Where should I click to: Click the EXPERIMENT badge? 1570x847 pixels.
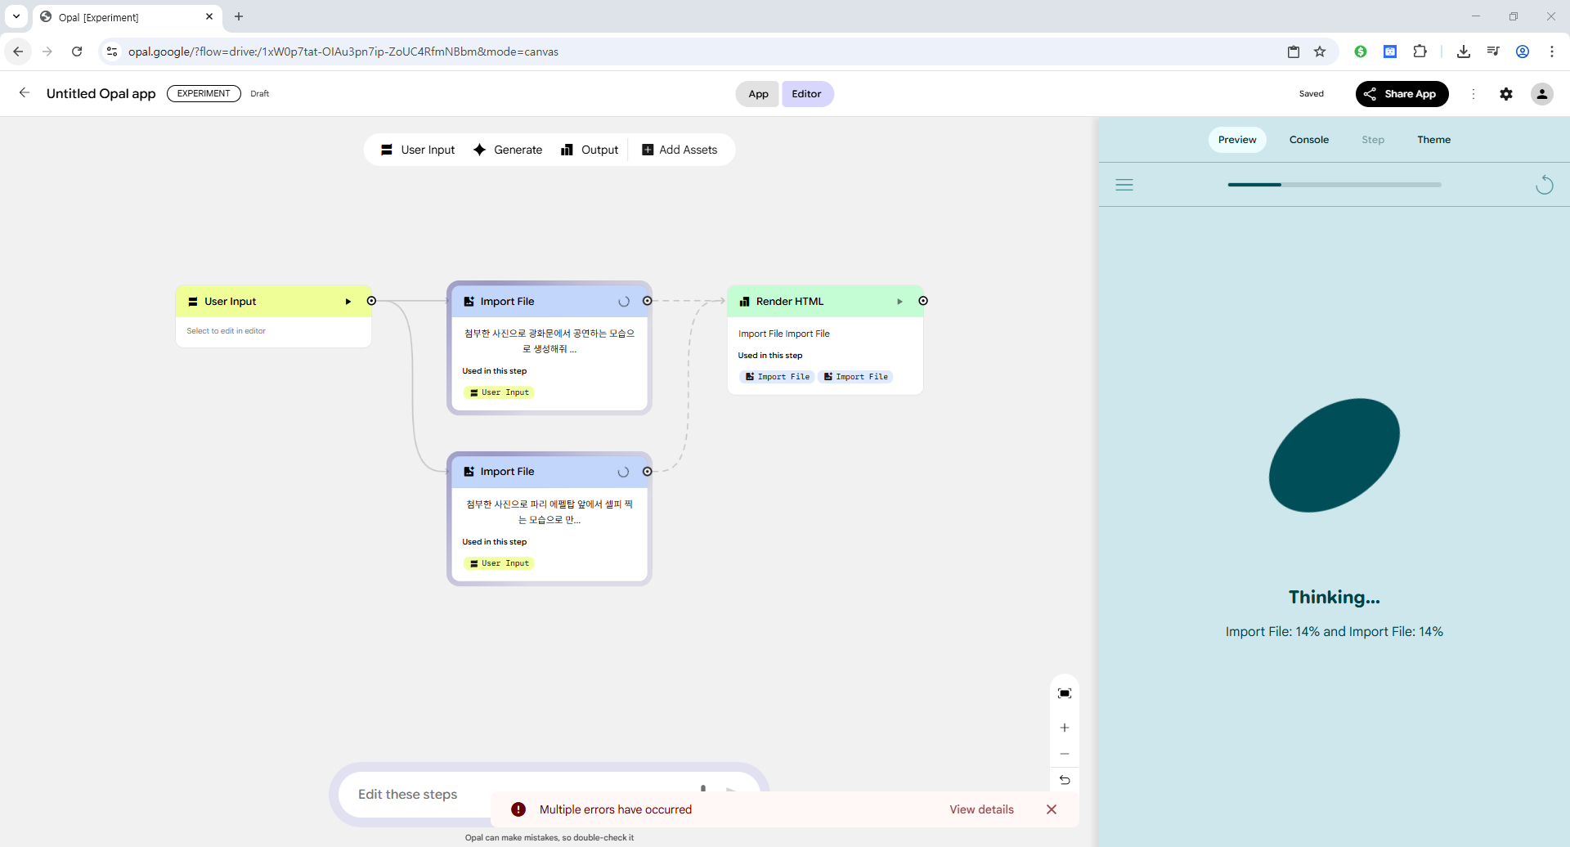click(x=204, y=93)
